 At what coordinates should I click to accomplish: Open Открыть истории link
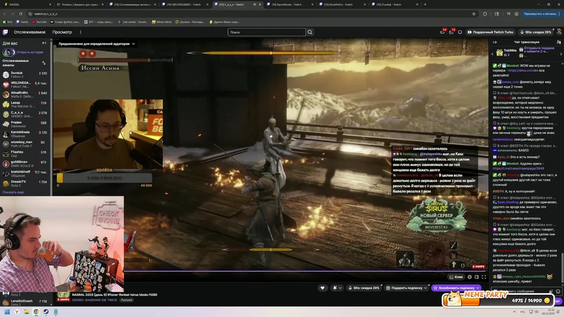point(30,52)
